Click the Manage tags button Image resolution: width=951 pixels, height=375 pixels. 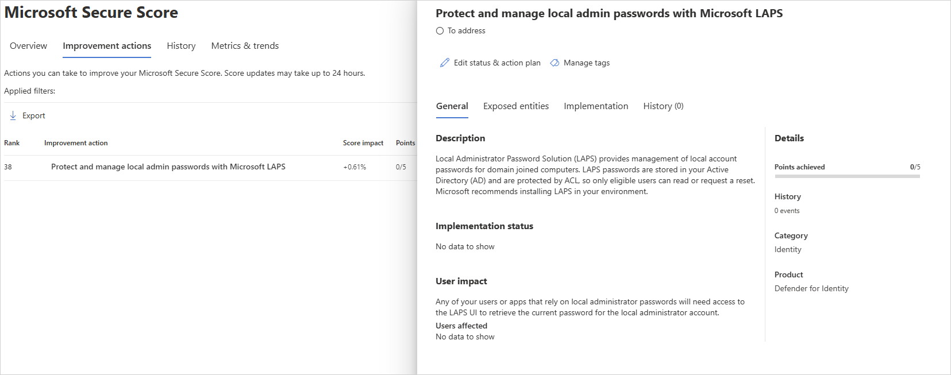coord(586,63)
